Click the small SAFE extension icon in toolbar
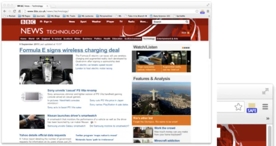276x146 pixels. point(202,12)
